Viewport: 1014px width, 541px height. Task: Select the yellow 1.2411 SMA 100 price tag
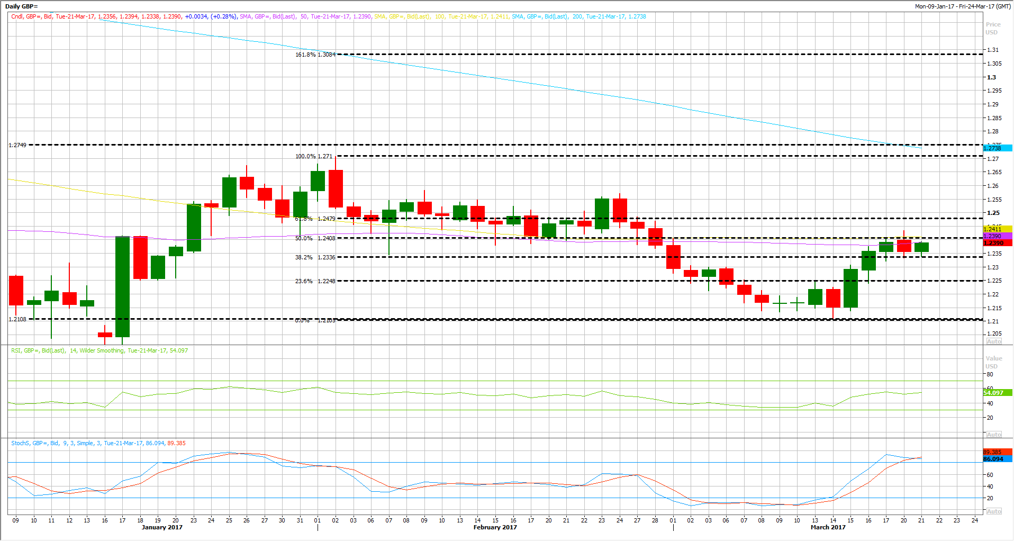(x=997, y=229)
